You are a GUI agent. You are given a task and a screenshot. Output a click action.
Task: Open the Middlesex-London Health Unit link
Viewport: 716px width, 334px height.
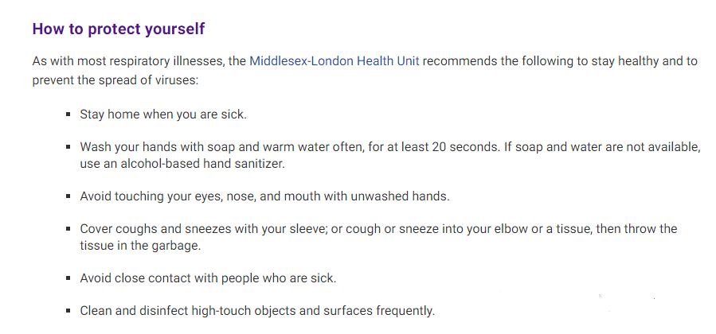pyautogui.click(x=334, y=61)
